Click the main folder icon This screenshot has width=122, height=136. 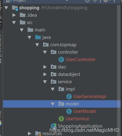tap(30, 30)
